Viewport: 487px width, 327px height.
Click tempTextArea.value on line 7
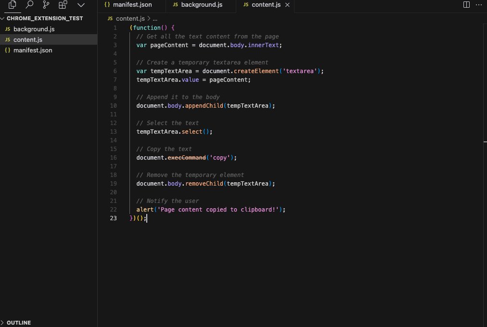click(168, 80)
